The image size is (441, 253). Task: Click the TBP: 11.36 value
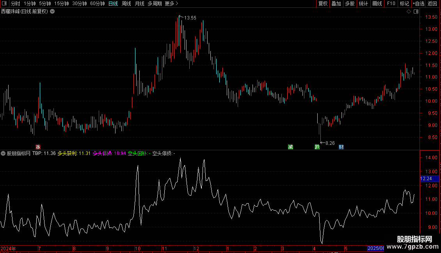(44, 153)
